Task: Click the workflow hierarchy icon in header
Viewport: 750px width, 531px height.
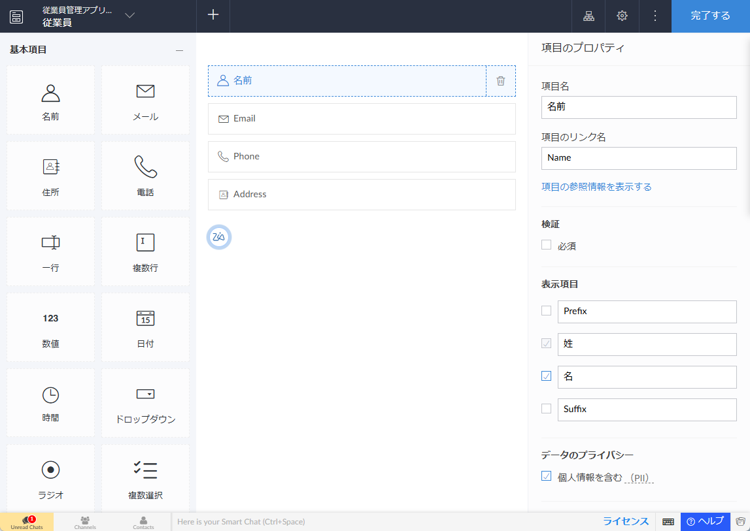Action: [x=588, y=16]
